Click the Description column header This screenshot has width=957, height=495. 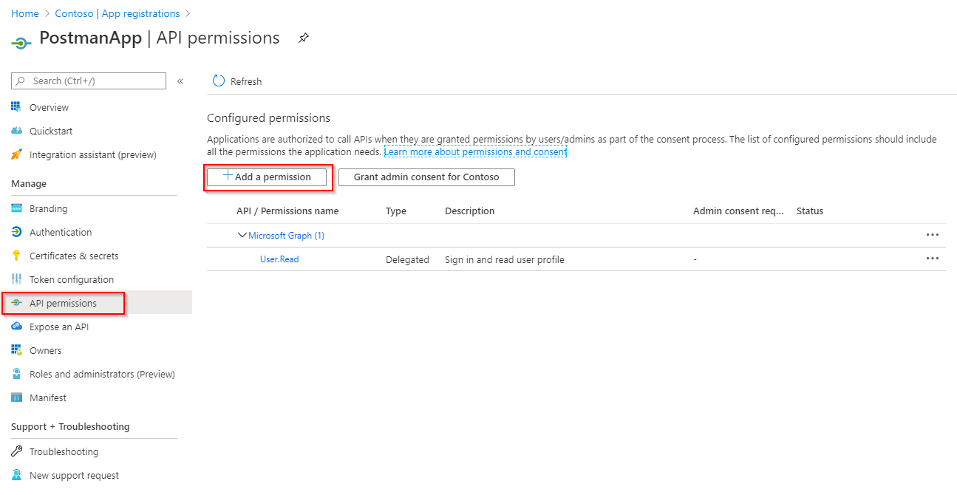coord(470,211)
